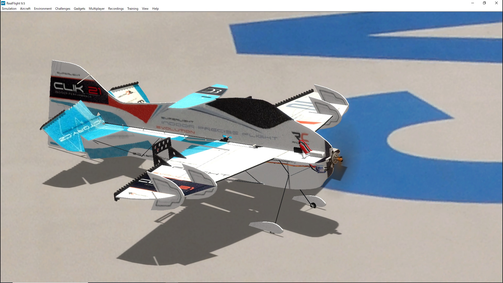The height and width of the screenshot is (283, 503).
Task: Open the Gadgets menu
Action: pos(79,9)
